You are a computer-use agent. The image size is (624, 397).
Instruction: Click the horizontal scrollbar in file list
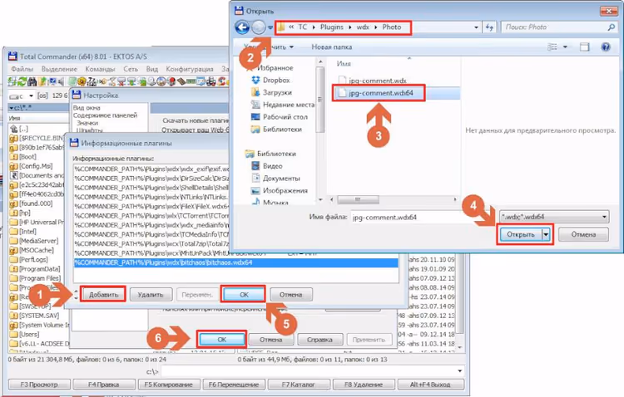click(x=358, y=199)
